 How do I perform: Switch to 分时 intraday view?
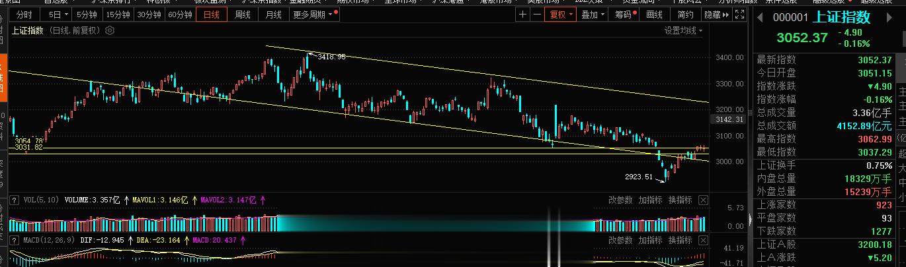24,15
